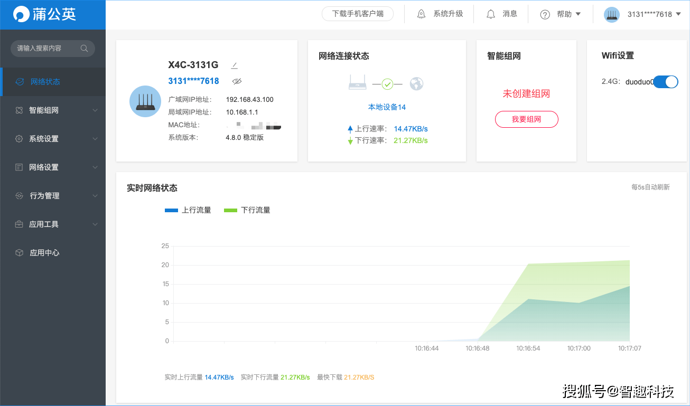Select 行为管理 menu item

tap(53, 196)
